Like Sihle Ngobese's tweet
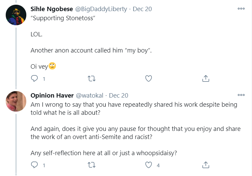The image size is (252, 176). 148,78
